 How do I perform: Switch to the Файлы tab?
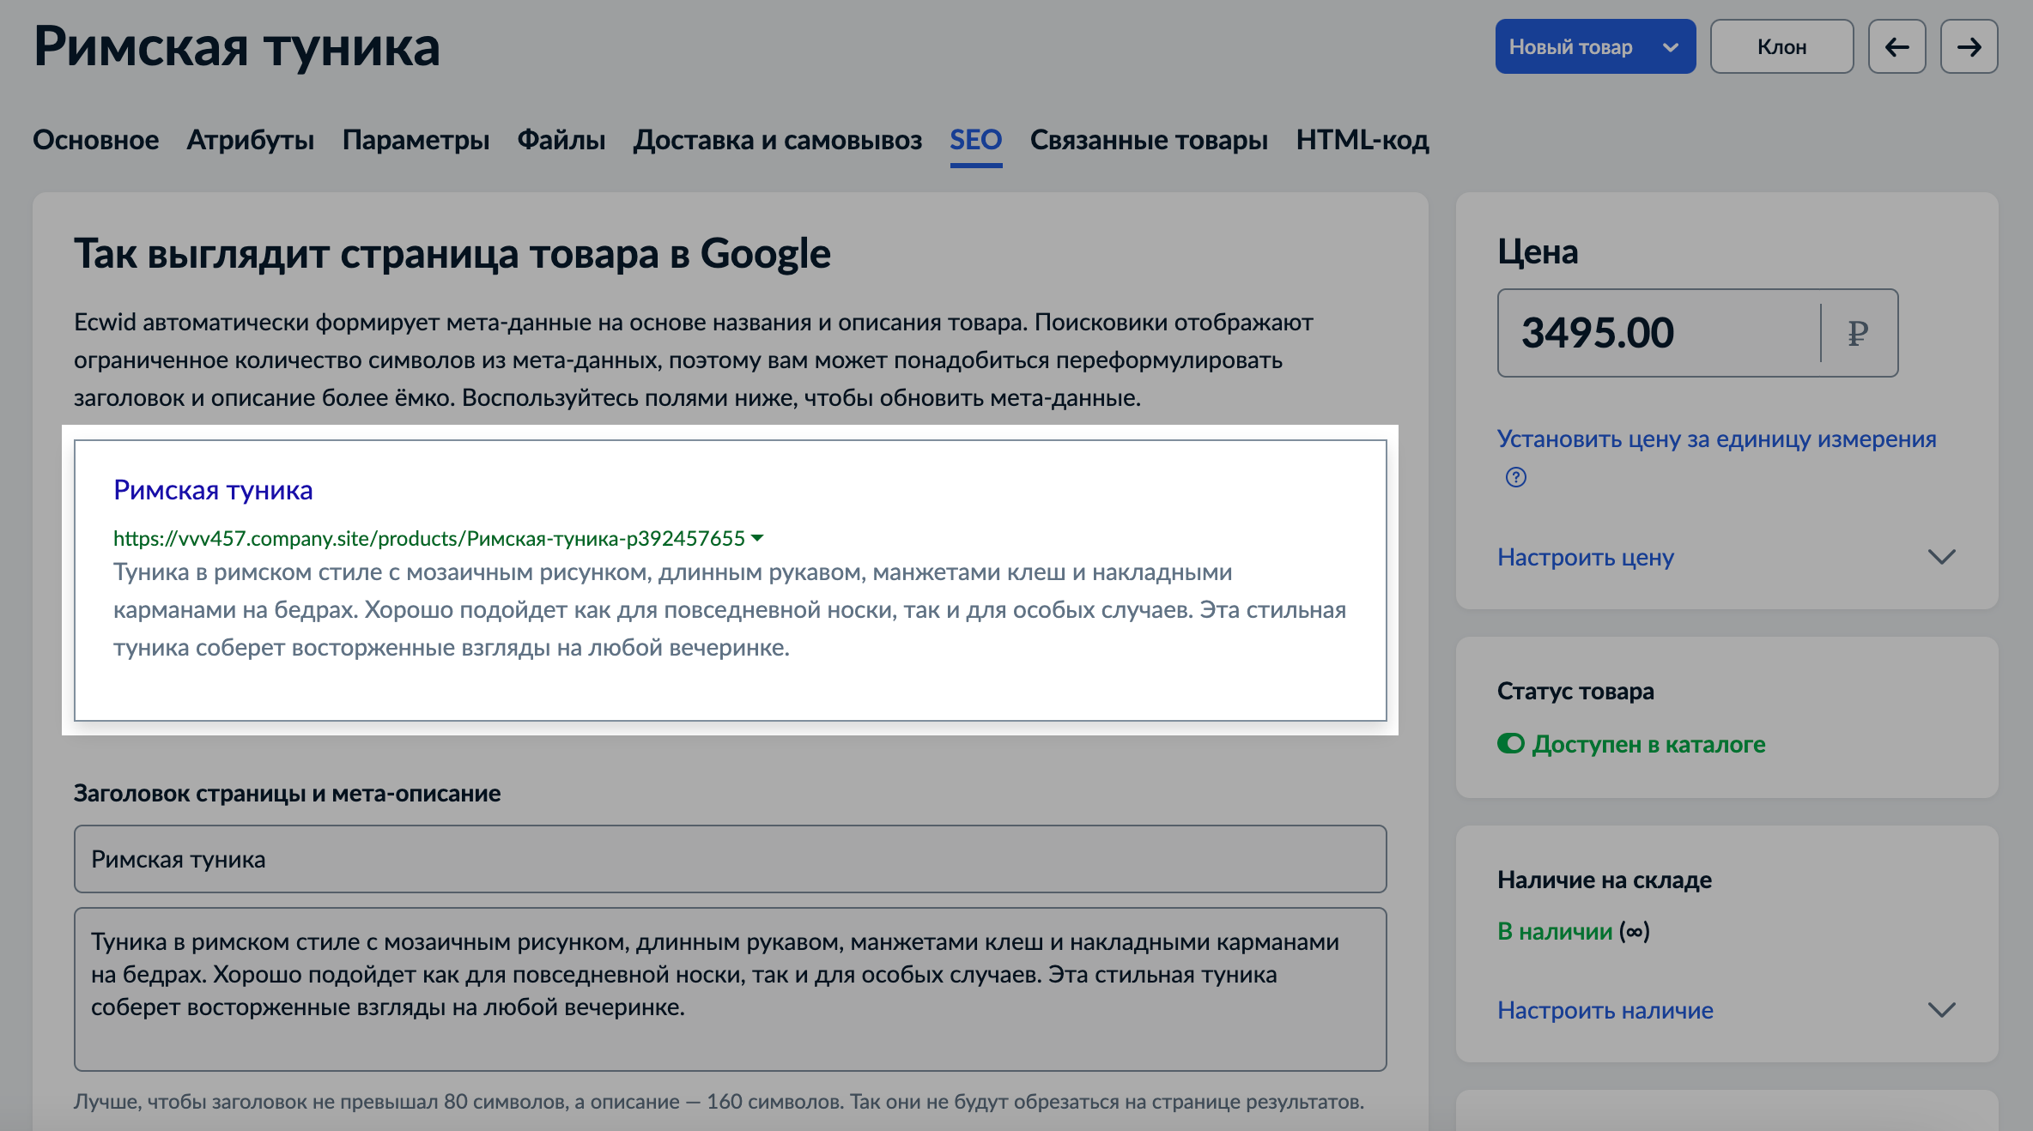561,140
